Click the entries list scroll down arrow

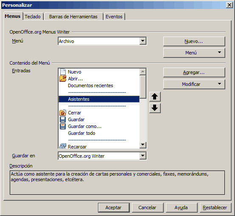(143, 145)
